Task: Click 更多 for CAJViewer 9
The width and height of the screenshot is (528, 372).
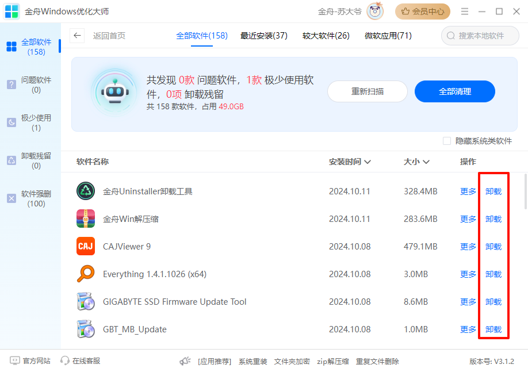Action: point(468,247)
